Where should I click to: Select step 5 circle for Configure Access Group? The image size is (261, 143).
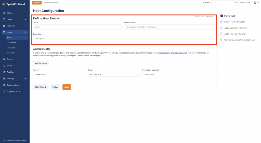pyautogui.click(x=222, y=40)
